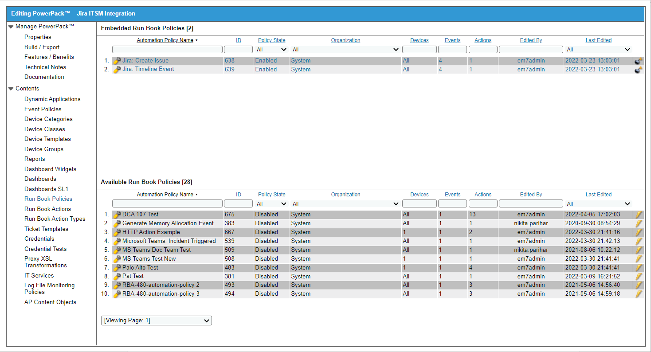
Task: Sort available policies by Last Edited
Action: coord(599,195)
